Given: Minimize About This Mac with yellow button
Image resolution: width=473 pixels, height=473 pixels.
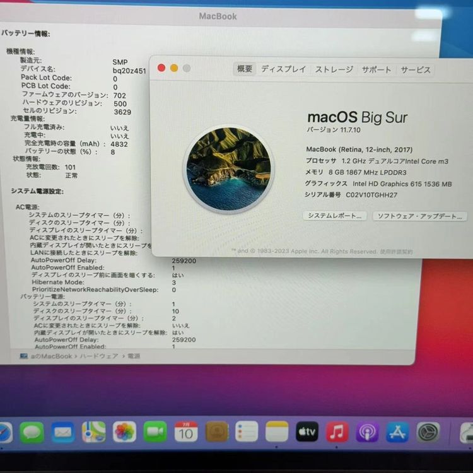Looking at the screenshot, I should coord(174,68).
